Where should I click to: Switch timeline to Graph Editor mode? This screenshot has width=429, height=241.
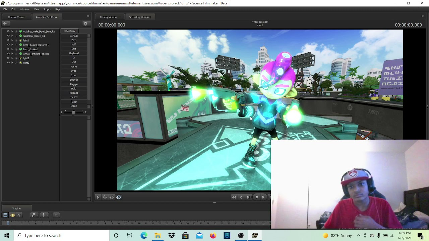(x=19, y=215)
